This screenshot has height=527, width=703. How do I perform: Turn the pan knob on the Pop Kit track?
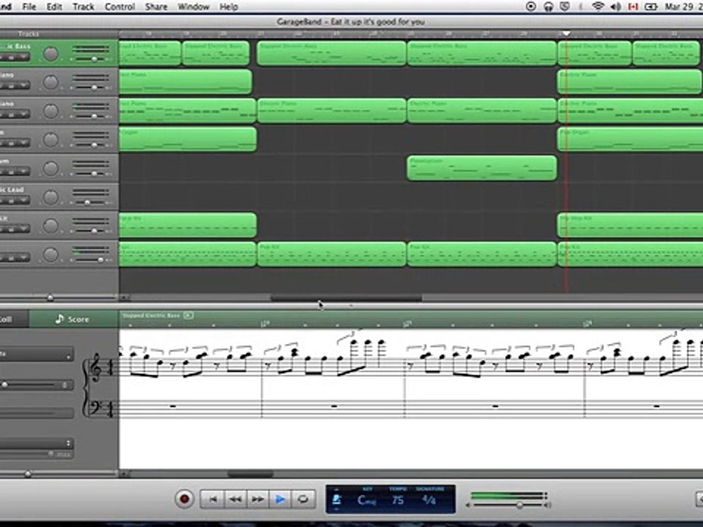click(x=51, y=255)
